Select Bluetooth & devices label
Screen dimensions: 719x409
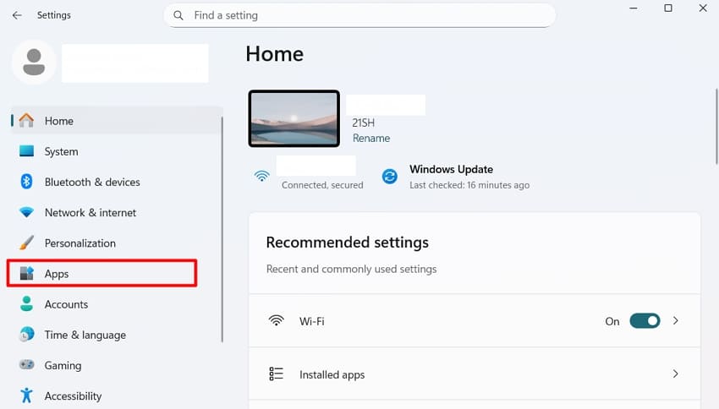(92, 182)
